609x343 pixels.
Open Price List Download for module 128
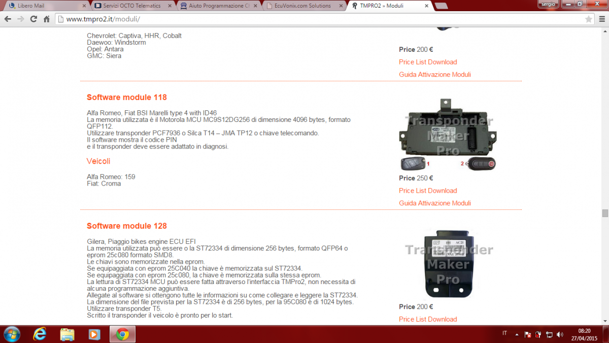(428, 319)
